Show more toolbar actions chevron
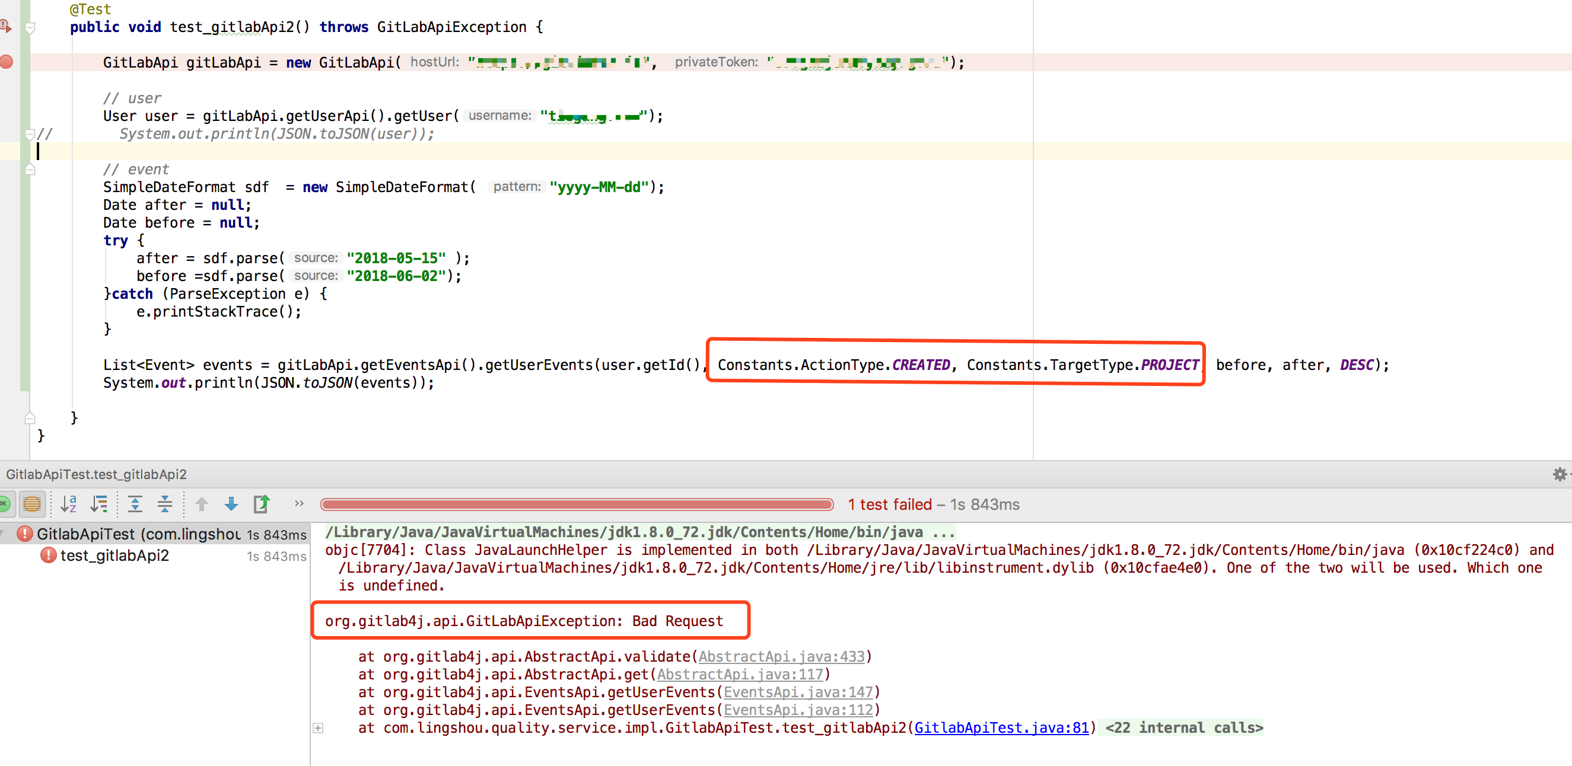 299,504
